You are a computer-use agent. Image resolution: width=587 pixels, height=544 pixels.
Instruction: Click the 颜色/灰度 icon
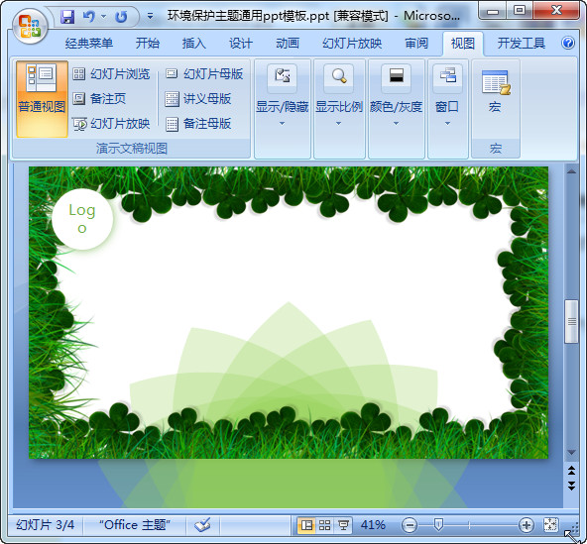396,78
